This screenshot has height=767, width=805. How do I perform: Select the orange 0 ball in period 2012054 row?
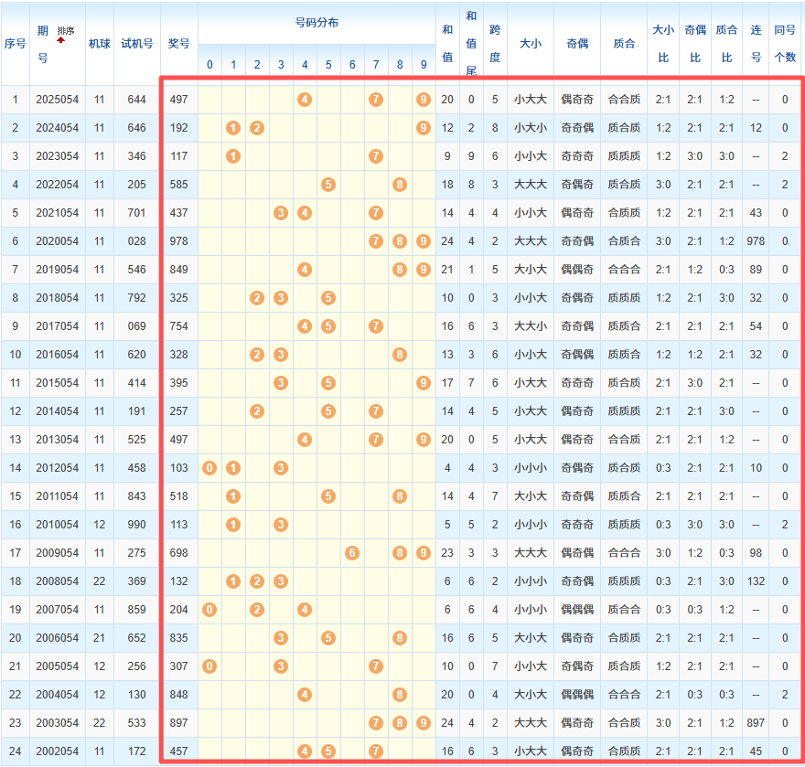tap(209, 468)
